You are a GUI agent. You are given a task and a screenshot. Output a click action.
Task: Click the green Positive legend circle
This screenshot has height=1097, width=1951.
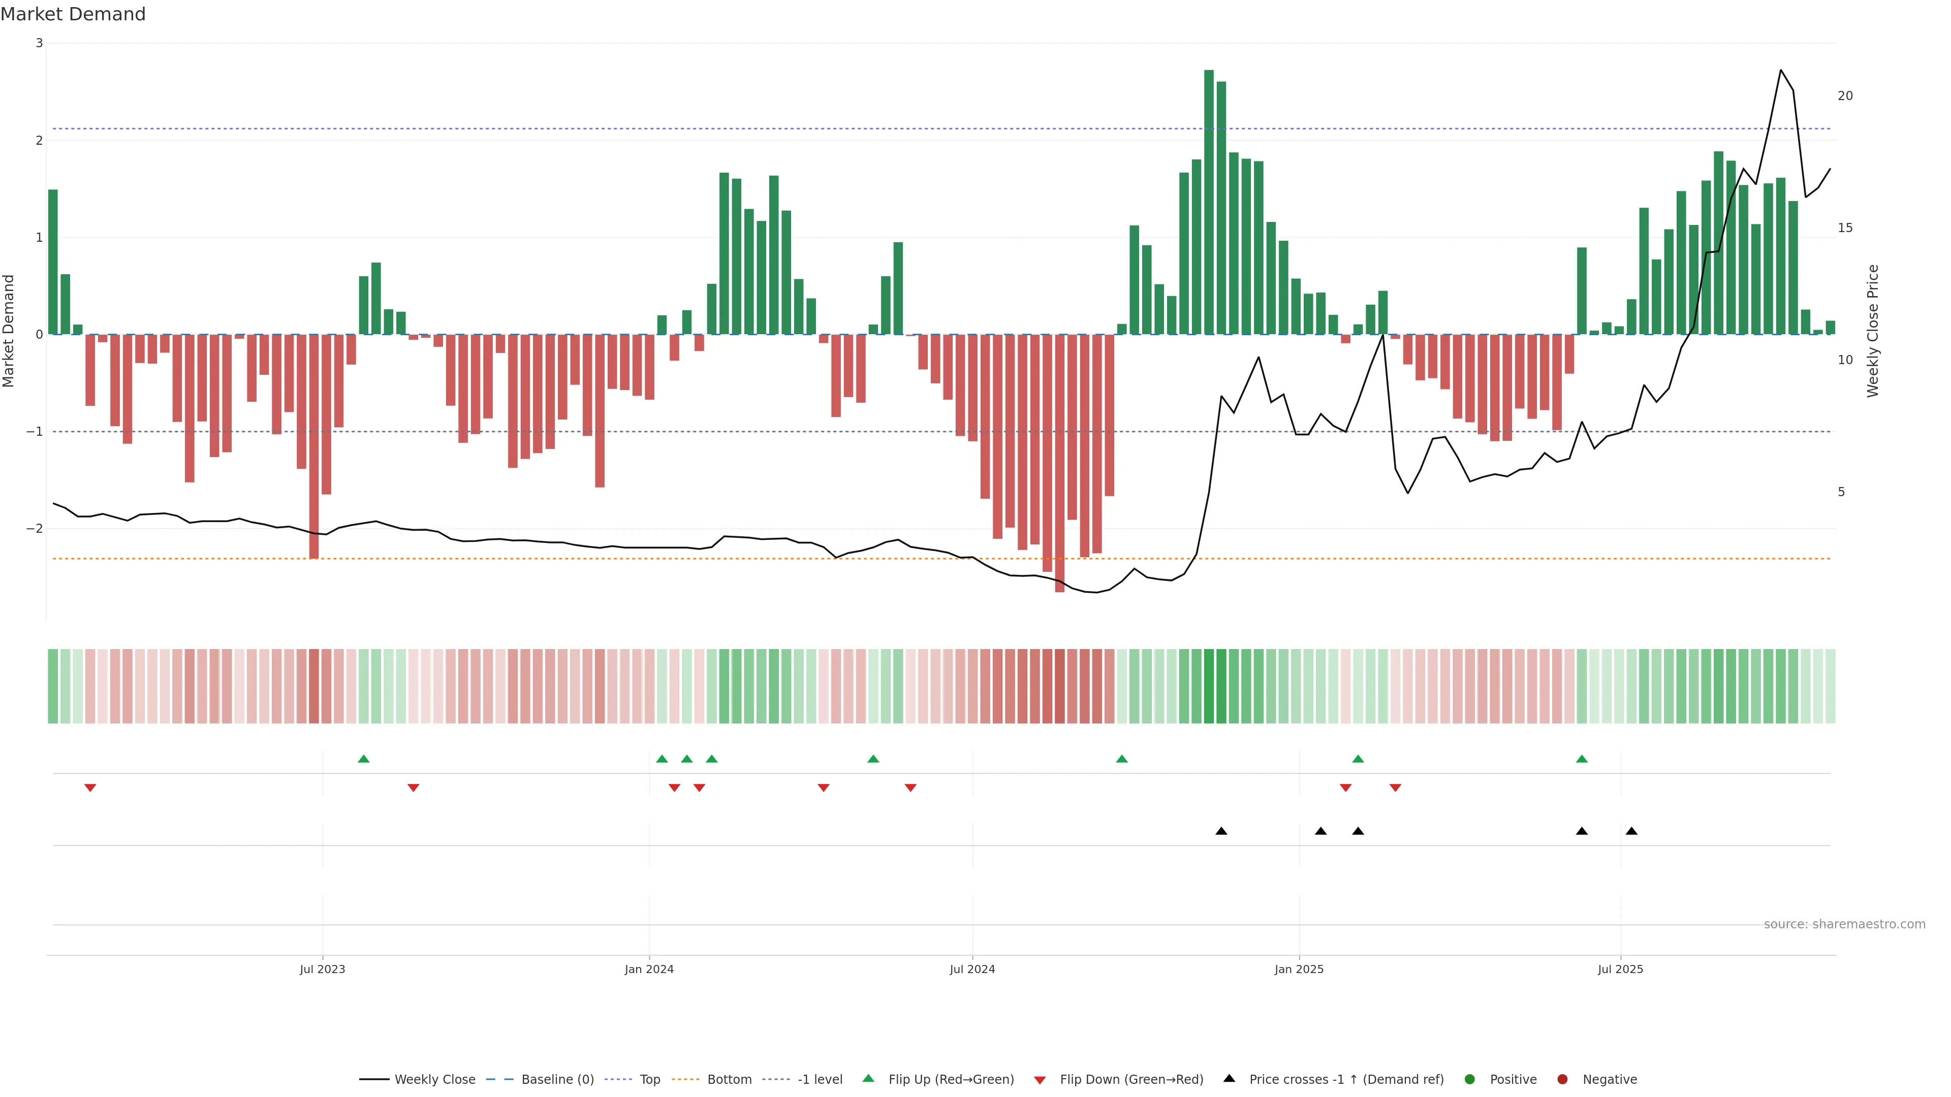pyautogui.click(x=1470, y=1080)
